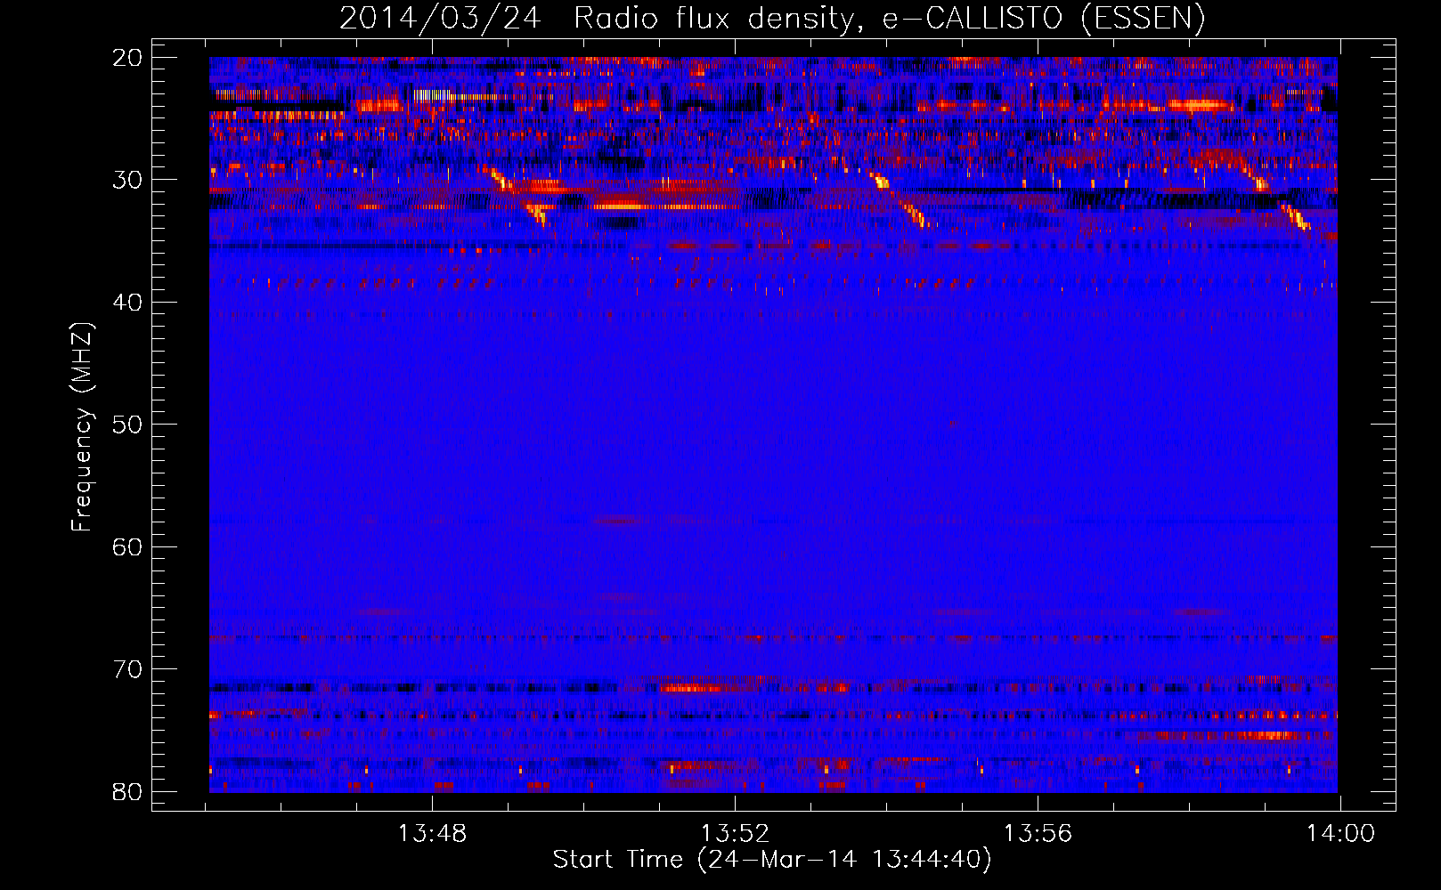This screenshot has height=890, width=1441.
Task: Click the '13:48' time tick label
Action: point(432,834)
